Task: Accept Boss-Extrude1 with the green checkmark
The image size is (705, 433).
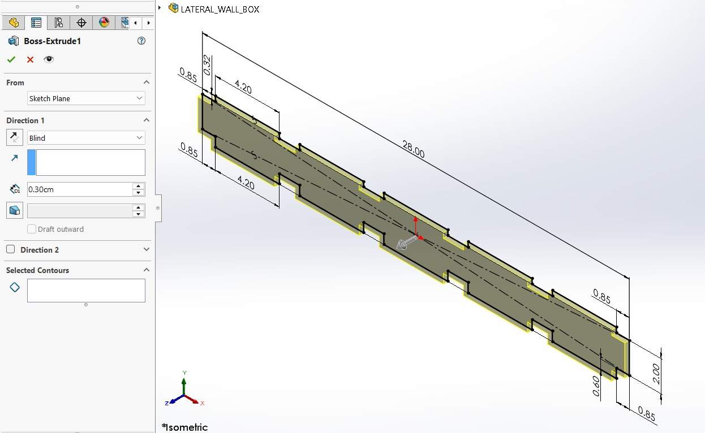Action: 11,59
